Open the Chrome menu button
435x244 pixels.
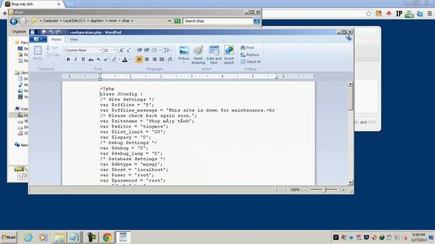tap(430, 14)
